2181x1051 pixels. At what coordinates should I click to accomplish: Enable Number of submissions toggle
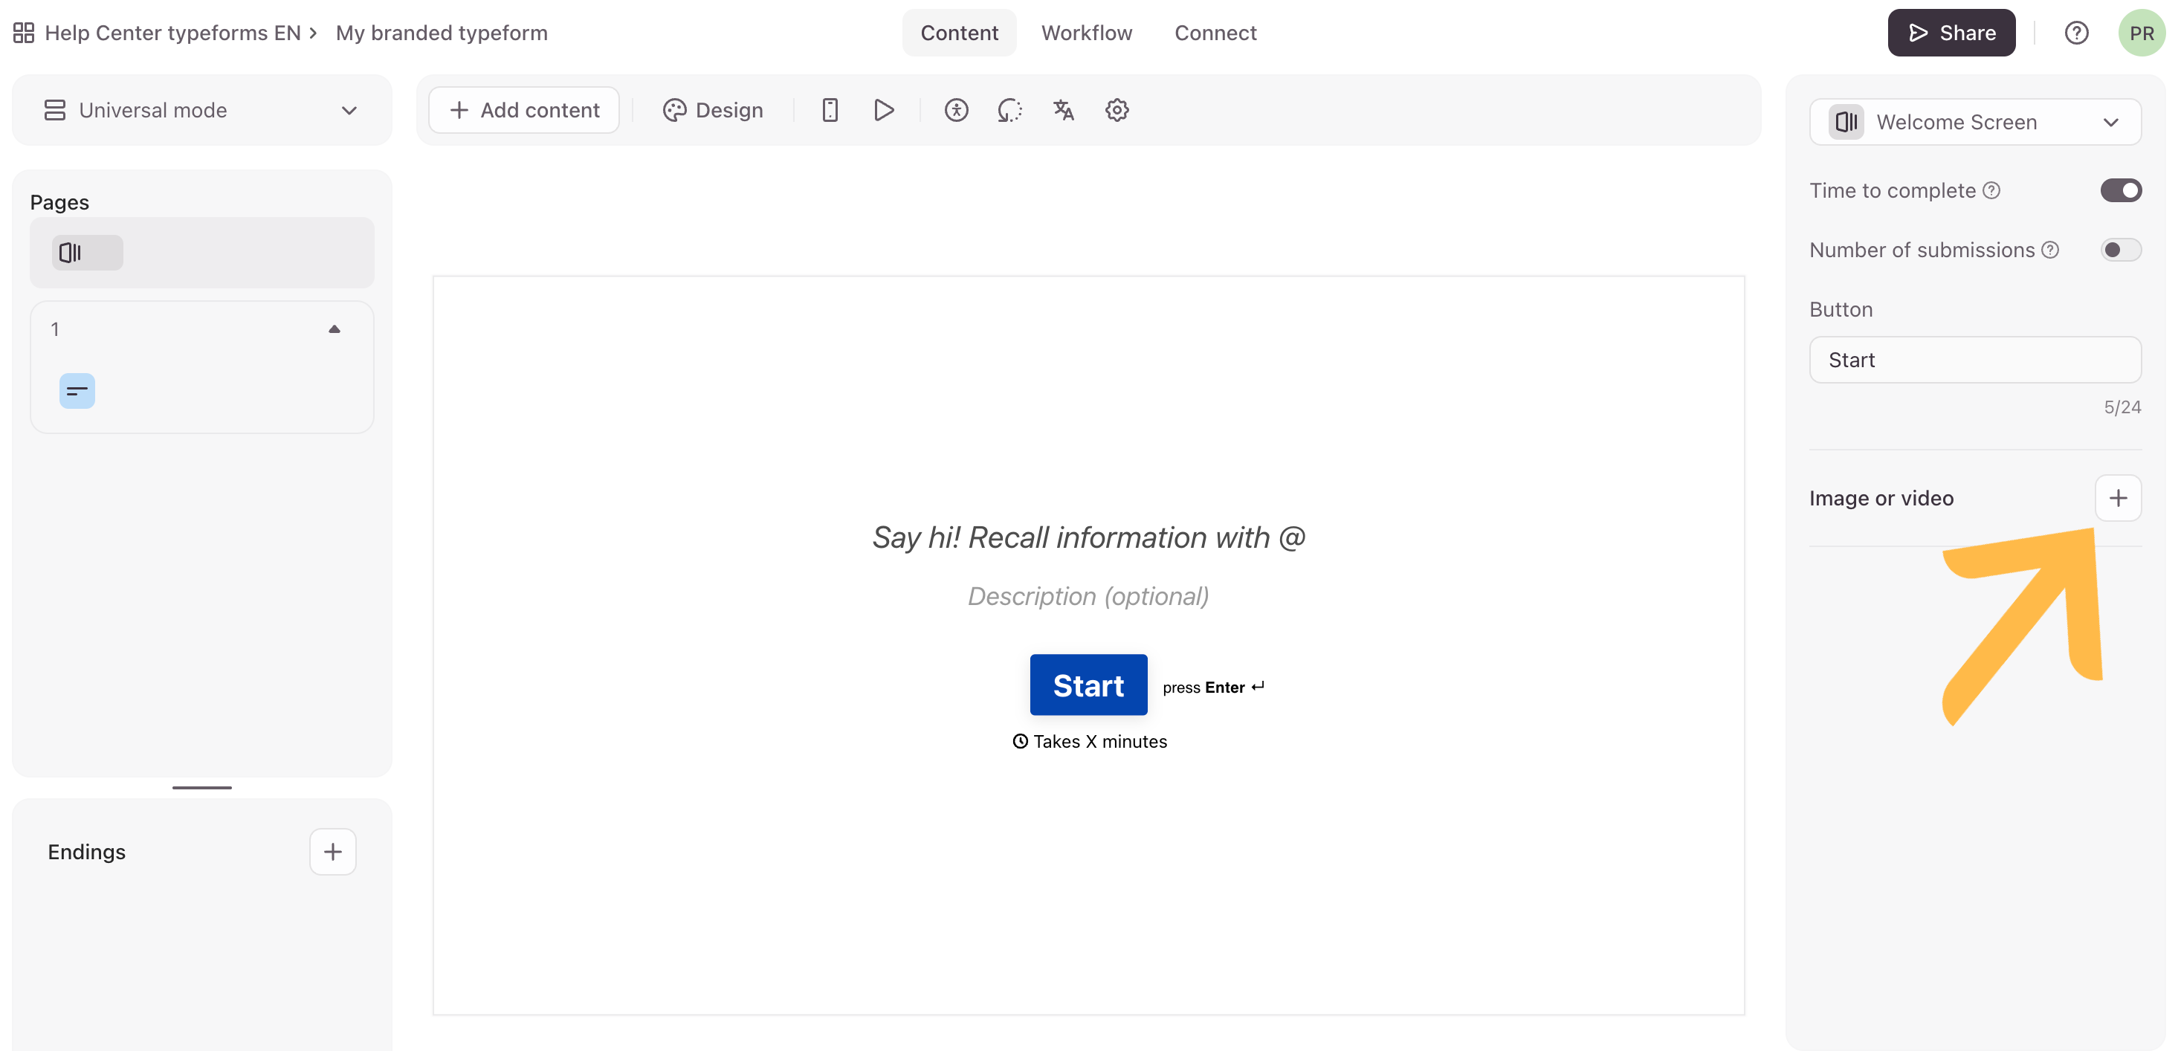(2120, 250)
